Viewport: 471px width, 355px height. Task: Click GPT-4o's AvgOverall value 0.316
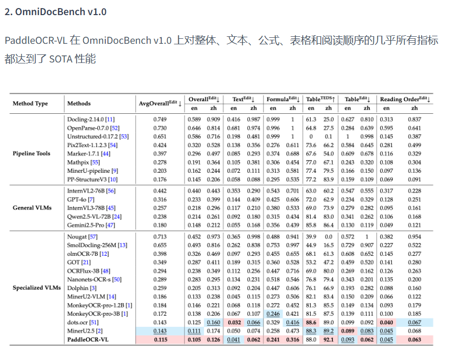click(160, 200)
